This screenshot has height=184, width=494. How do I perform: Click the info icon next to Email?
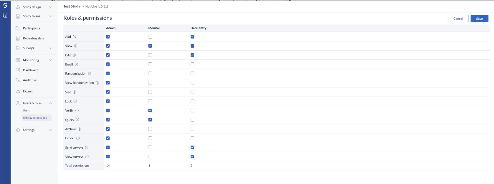pyautogui.click(x=76, y=64)
